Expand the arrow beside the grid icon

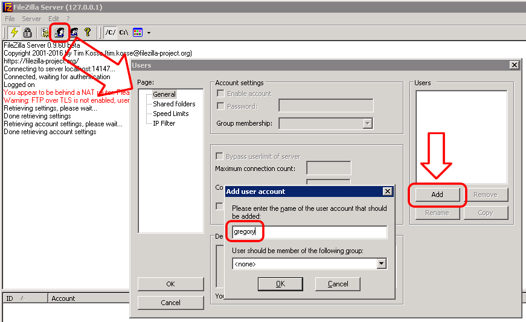click(149, 33)
